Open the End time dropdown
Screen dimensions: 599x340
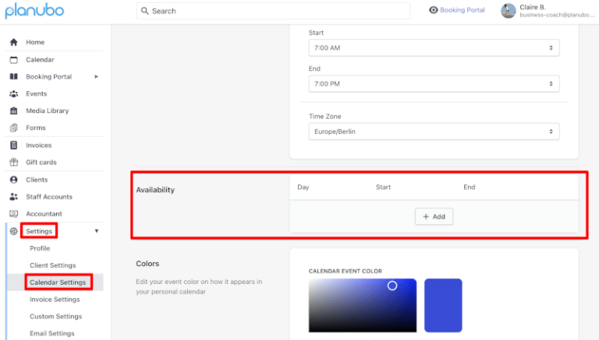[434, 84]
